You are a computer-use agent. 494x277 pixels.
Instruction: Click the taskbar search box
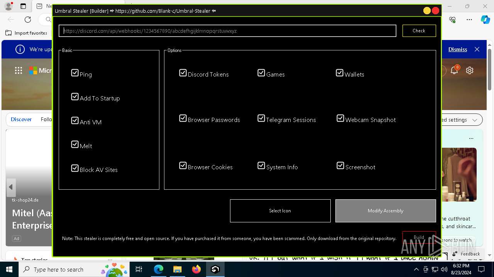click(x=74, y=269)
